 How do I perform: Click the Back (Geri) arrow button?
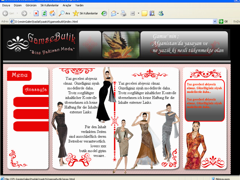(5, 13)
